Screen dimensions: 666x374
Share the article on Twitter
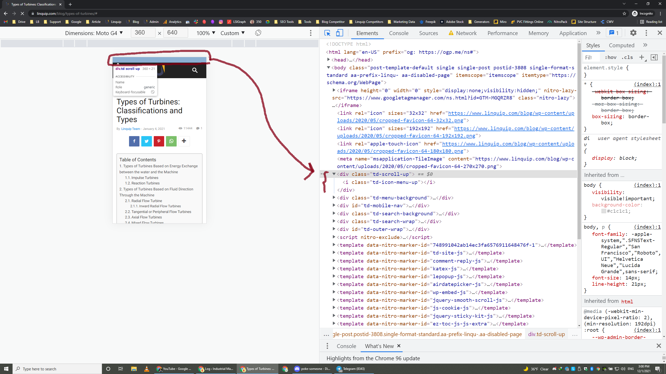146,141
